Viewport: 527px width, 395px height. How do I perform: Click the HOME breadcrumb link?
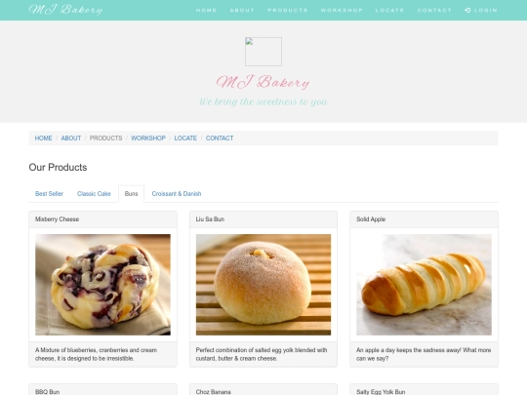(43, 138)
